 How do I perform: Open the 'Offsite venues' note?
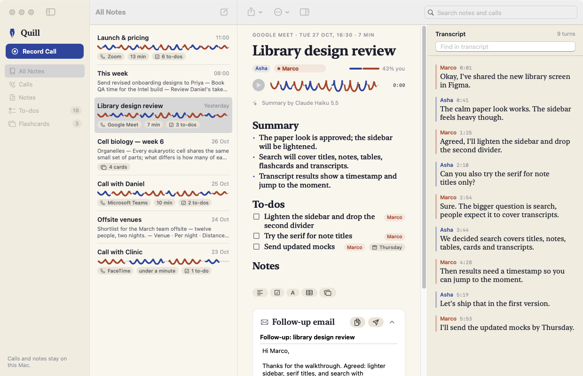163,227
